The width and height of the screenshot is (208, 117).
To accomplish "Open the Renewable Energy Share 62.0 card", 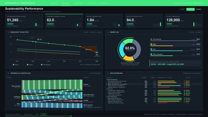I will 64,21.
